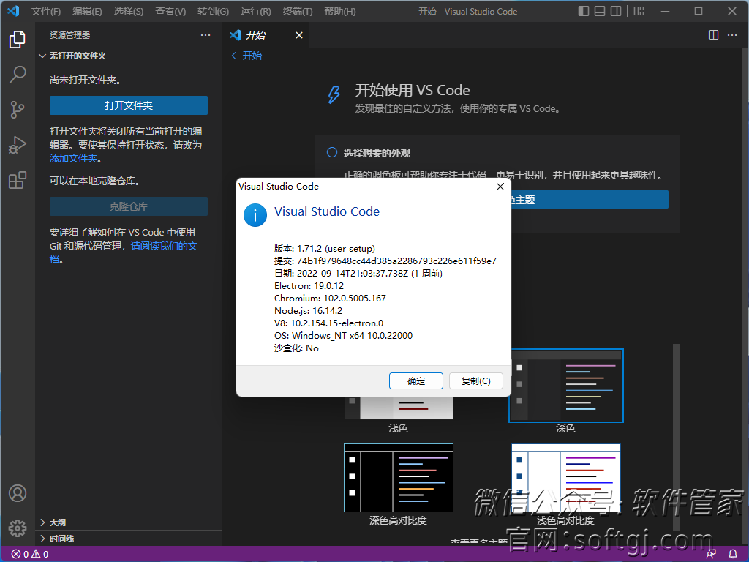
Task: Open the 运行(R) menu
Action: coord(255,11)
